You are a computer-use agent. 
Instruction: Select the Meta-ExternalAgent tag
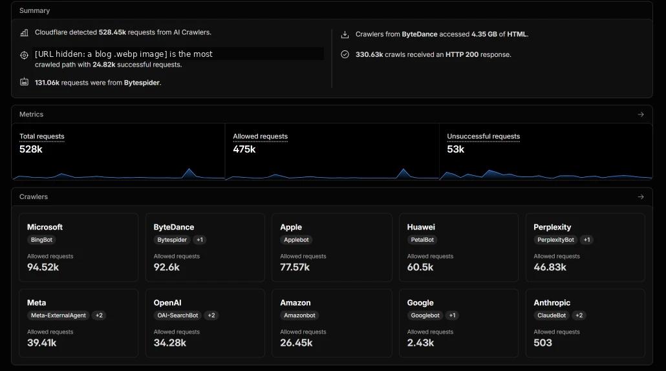tap(58, 315)
